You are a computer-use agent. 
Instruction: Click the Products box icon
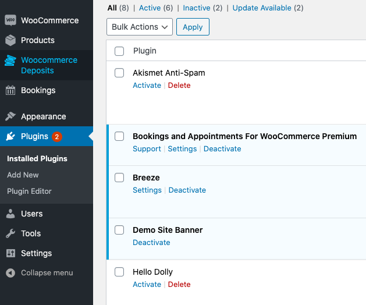10,40
